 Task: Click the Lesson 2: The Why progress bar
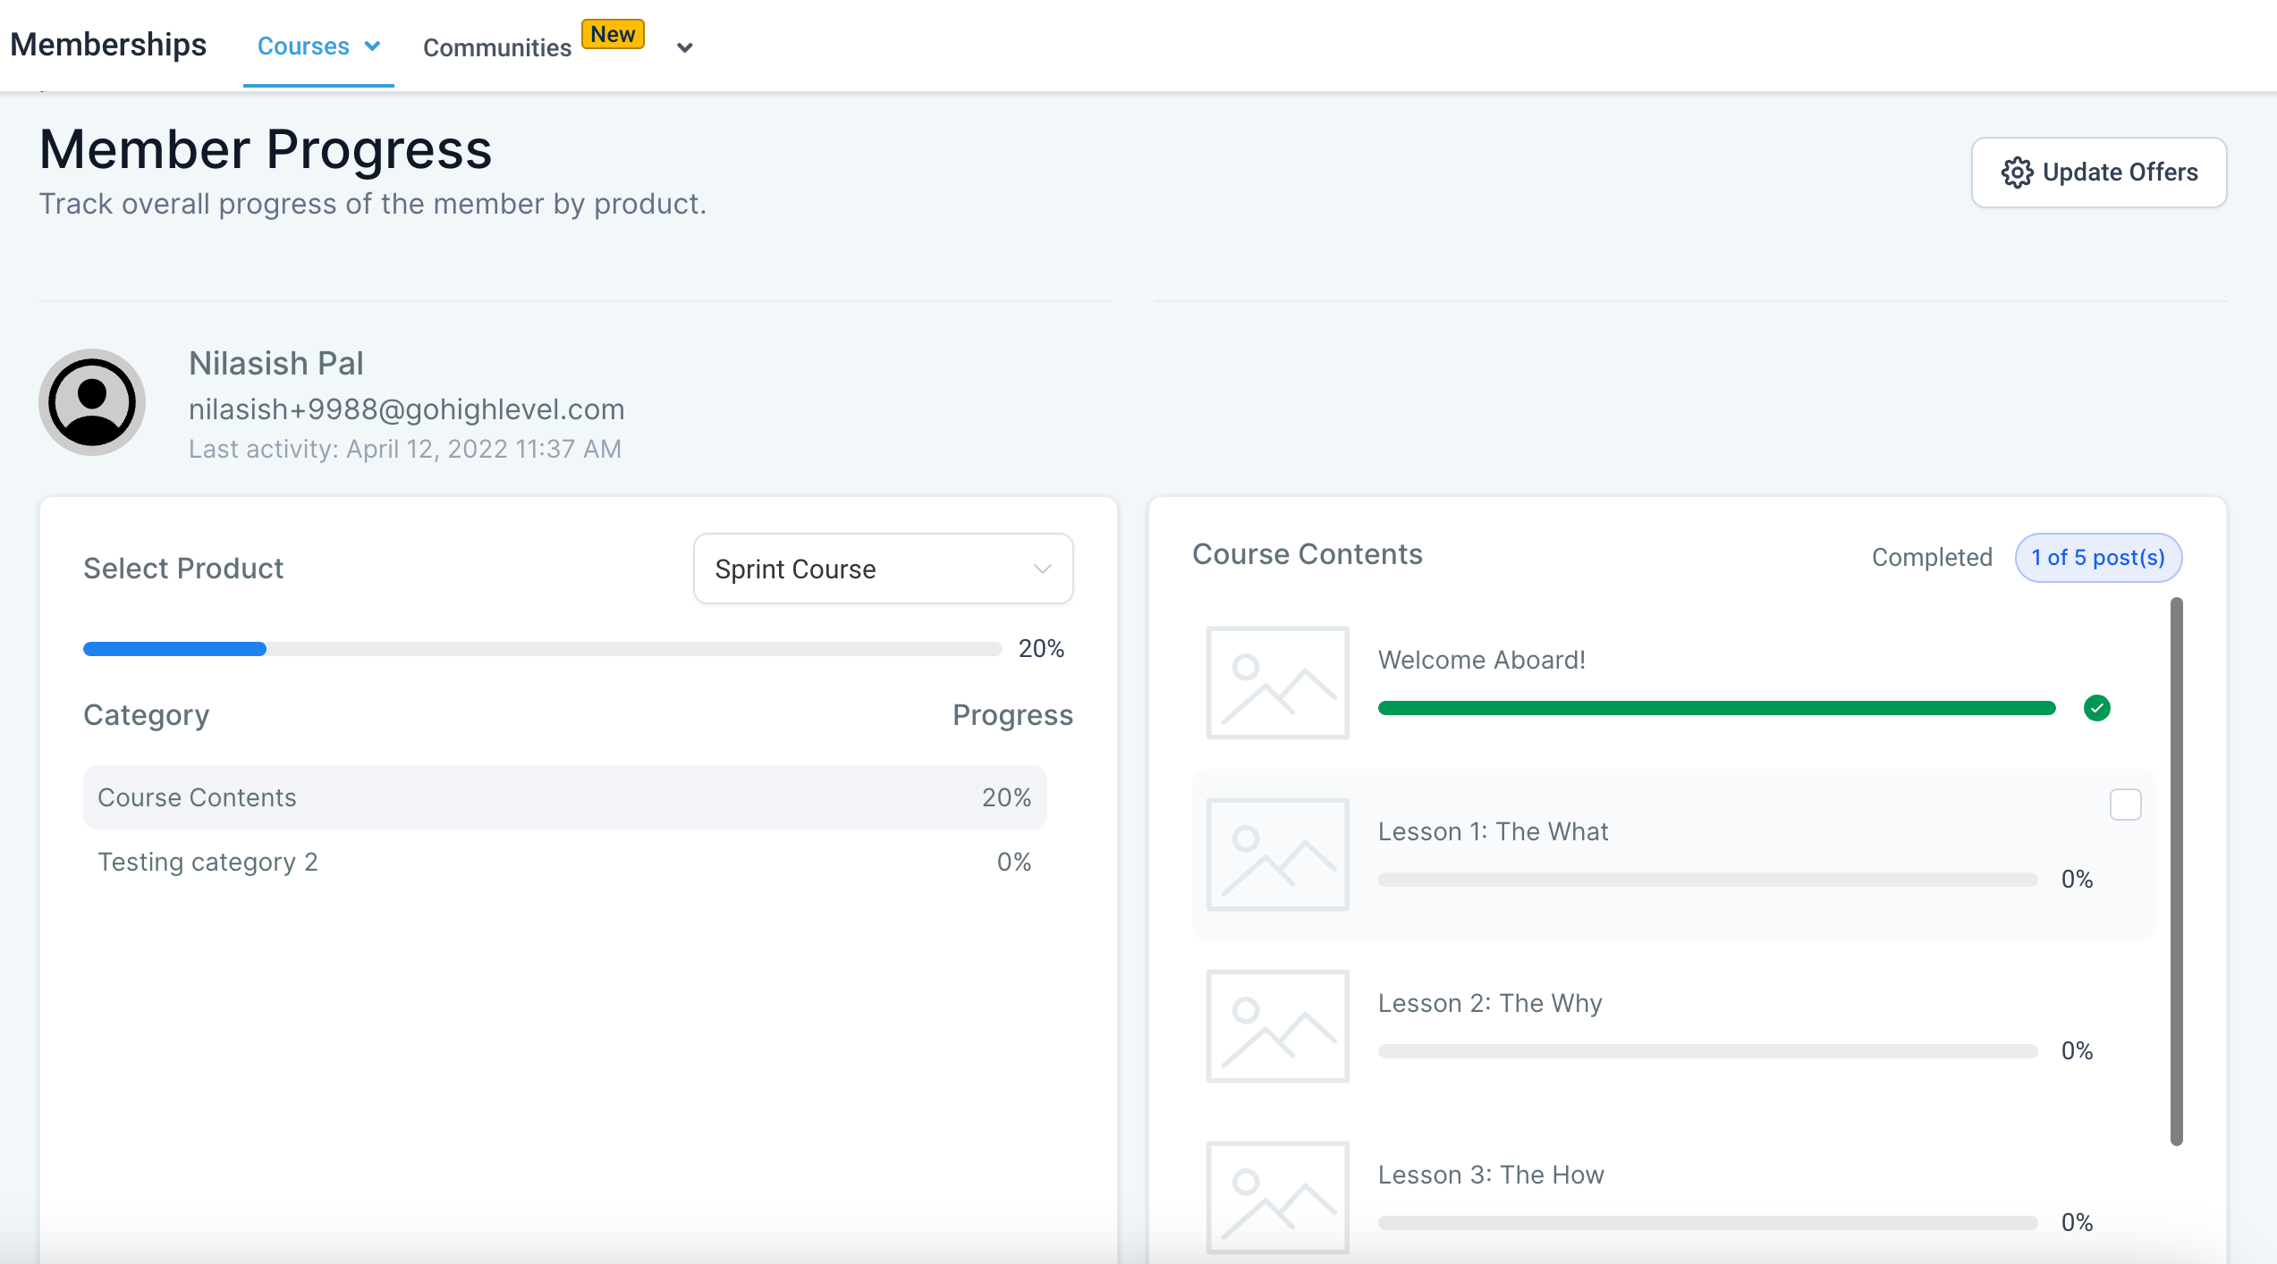click(x=1707, y=1051)
